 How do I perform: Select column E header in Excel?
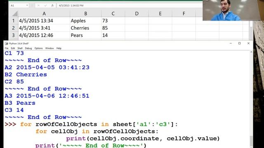tap(160, 14)
